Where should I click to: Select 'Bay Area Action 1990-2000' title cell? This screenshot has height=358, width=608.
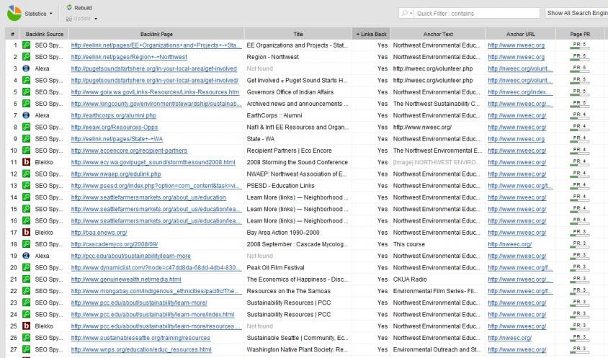point(283,233)
